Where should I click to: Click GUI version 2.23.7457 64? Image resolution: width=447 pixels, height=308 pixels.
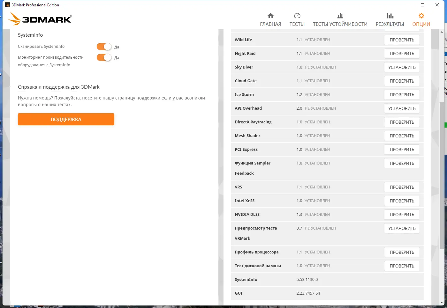308,293
